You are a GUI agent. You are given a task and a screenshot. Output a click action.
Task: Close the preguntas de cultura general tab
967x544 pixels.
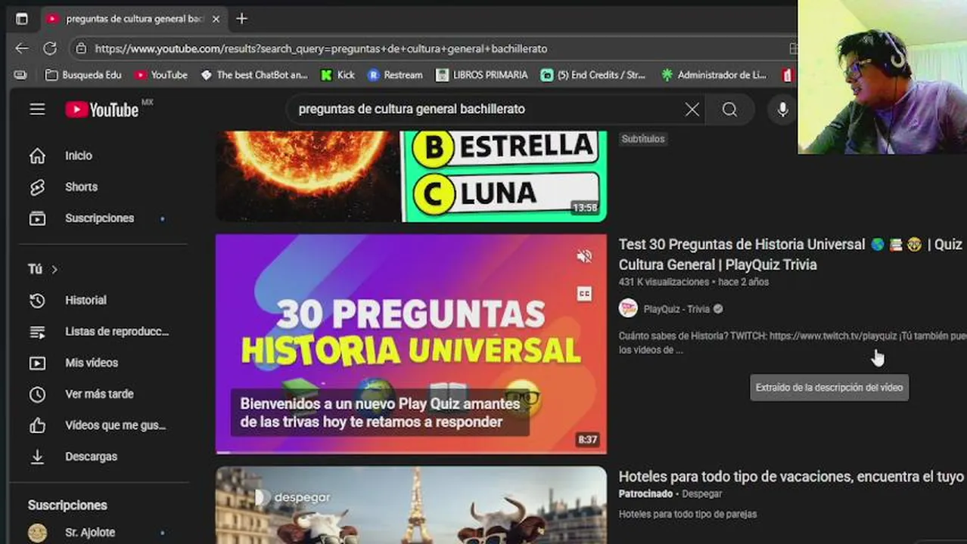coord(216,19)
